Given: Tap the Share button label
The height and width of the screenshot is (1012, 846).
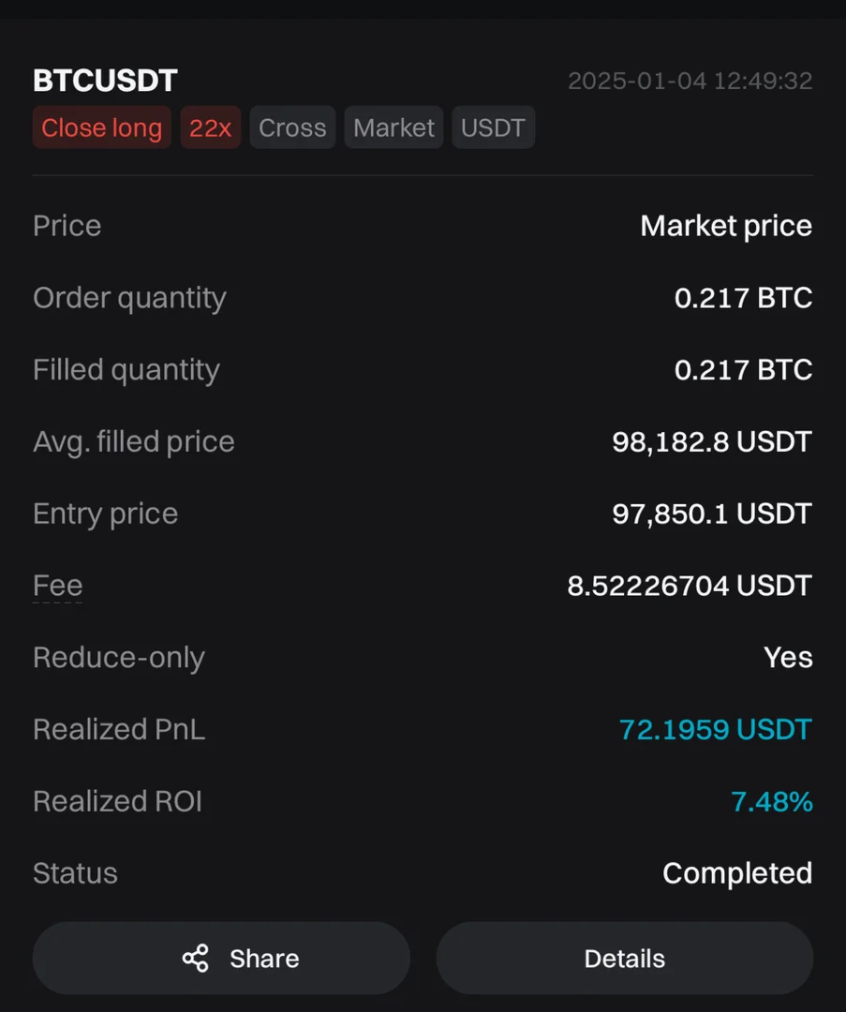Looking at the screenshot, I should click(264, 959).
